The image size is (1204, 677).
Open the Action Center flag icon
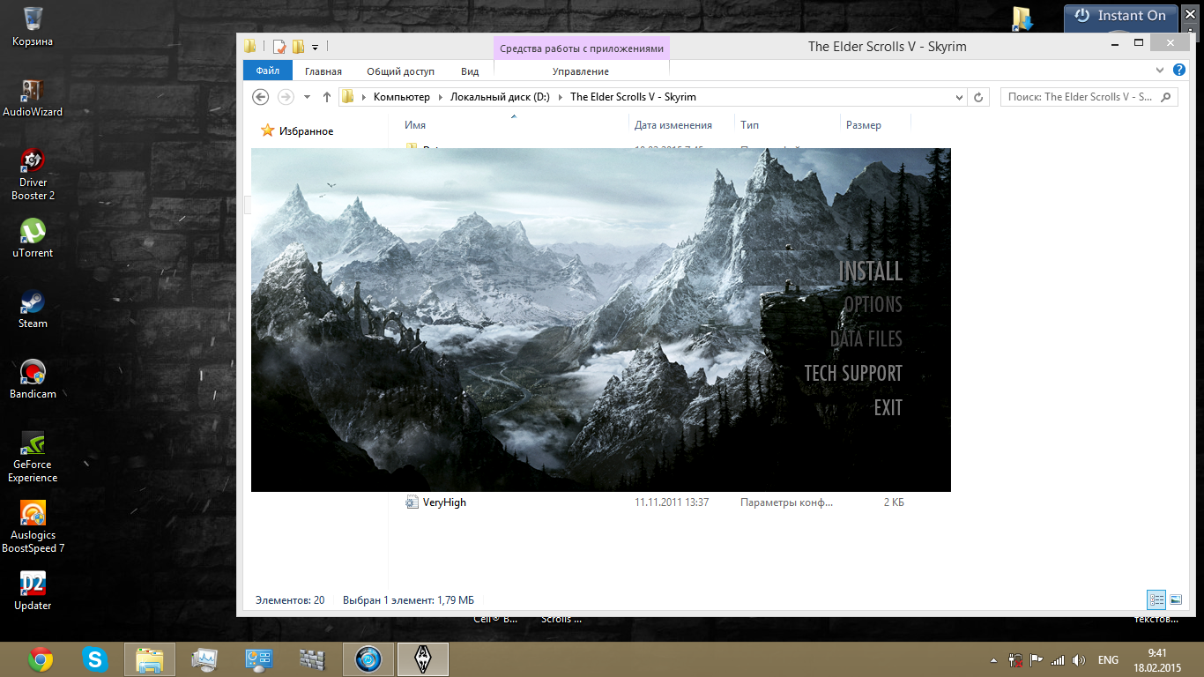1035,660
